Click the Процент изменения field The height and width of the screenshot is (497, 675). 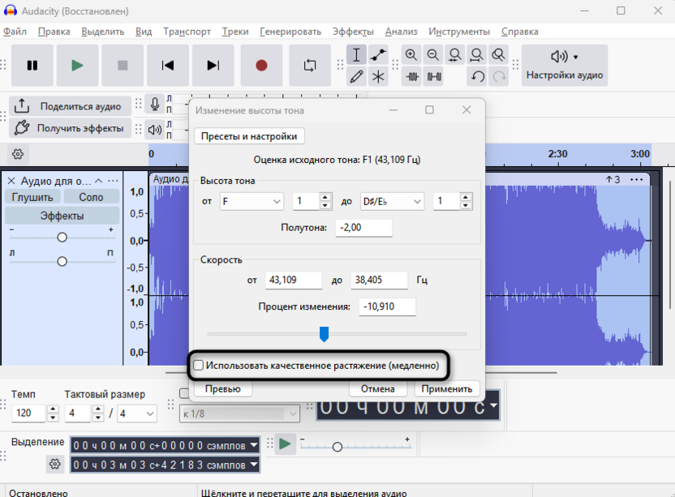pos(388,306)
